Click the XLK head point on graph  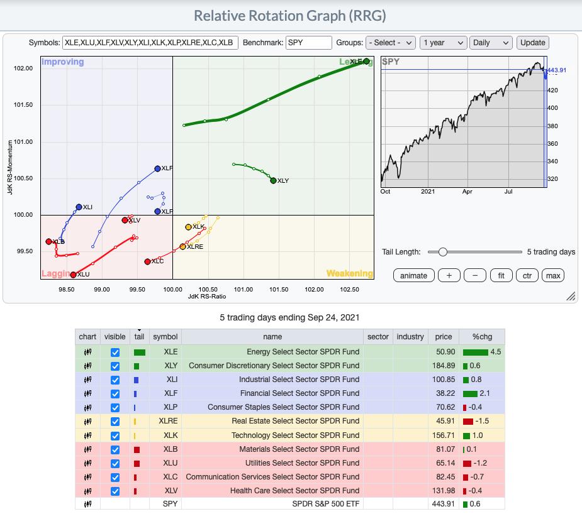coord(188,227)
